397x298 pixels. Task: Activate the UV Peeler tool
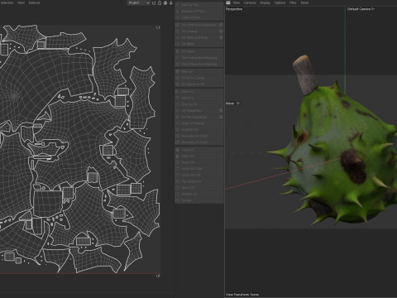tap(198, 51)
